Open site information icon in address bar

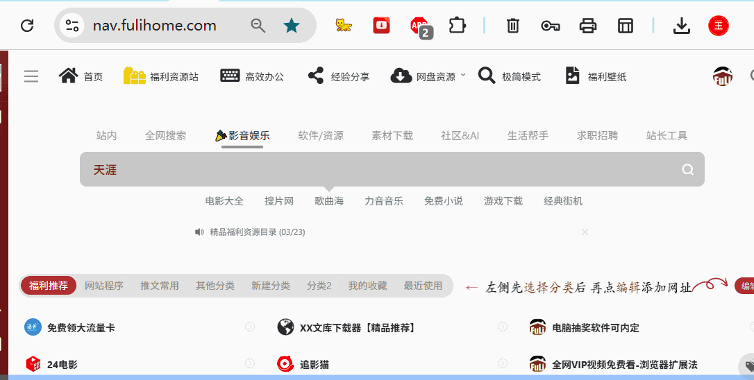(x=72, y=26)
